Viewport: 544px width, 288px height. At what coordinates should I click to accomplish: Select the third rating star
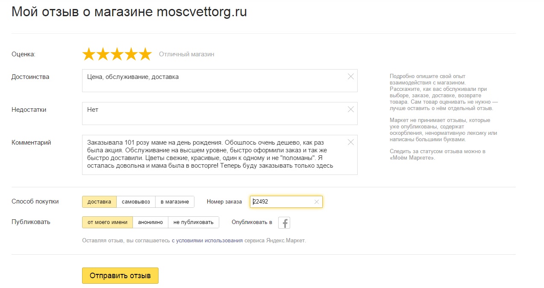click(117, 55)
